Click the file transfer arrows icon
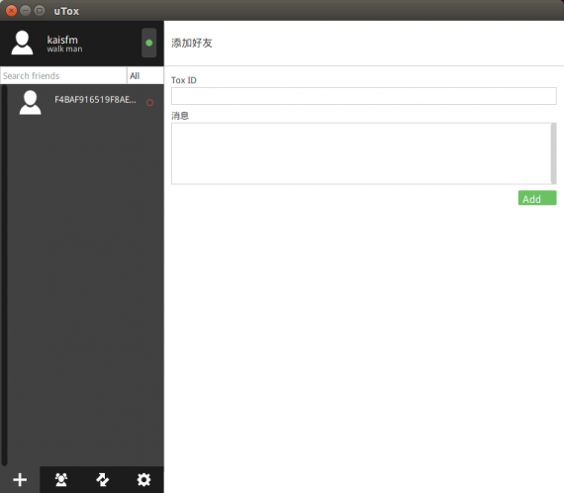 click(103, 480)
